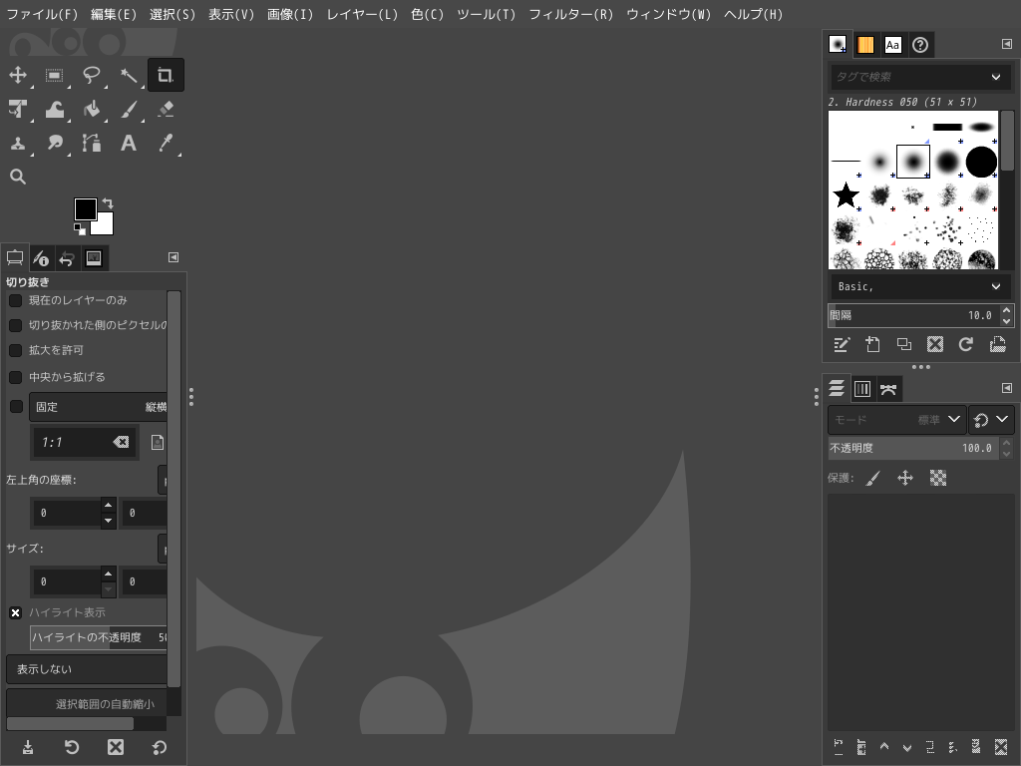
Task: Open ウィンドウ(W) menu
Action: (x=669, y=14)
